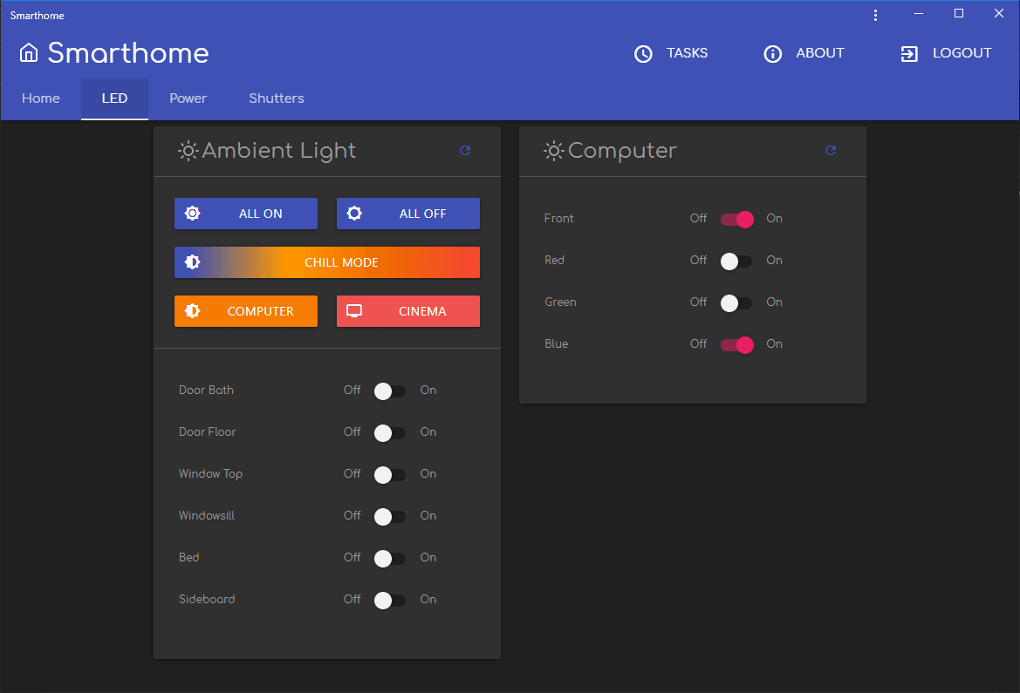
Task: Click the ALL OFF button
Action: point(407,214)
